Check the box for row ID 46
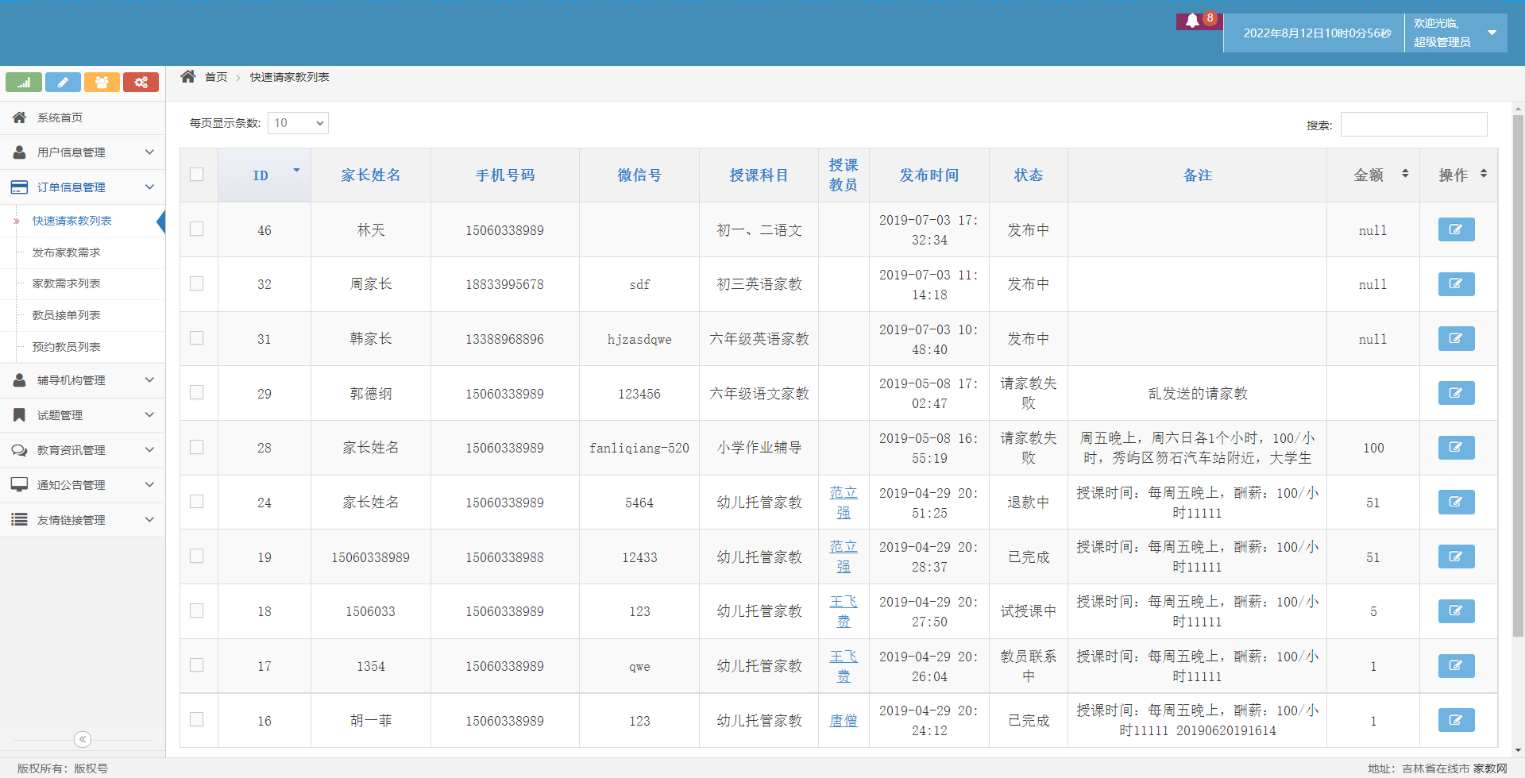Viewport: 1525px width, 778px height. click(197, 229)
